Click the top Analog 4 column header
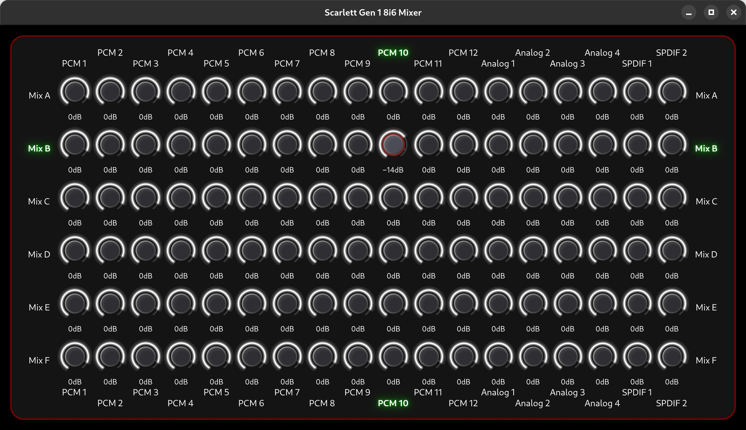 [602, 53]
